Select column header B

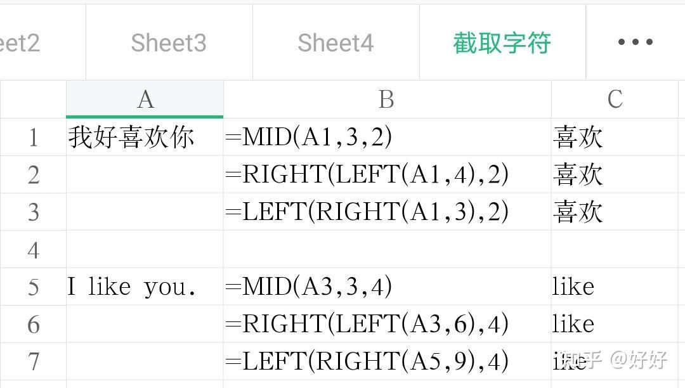387,99
